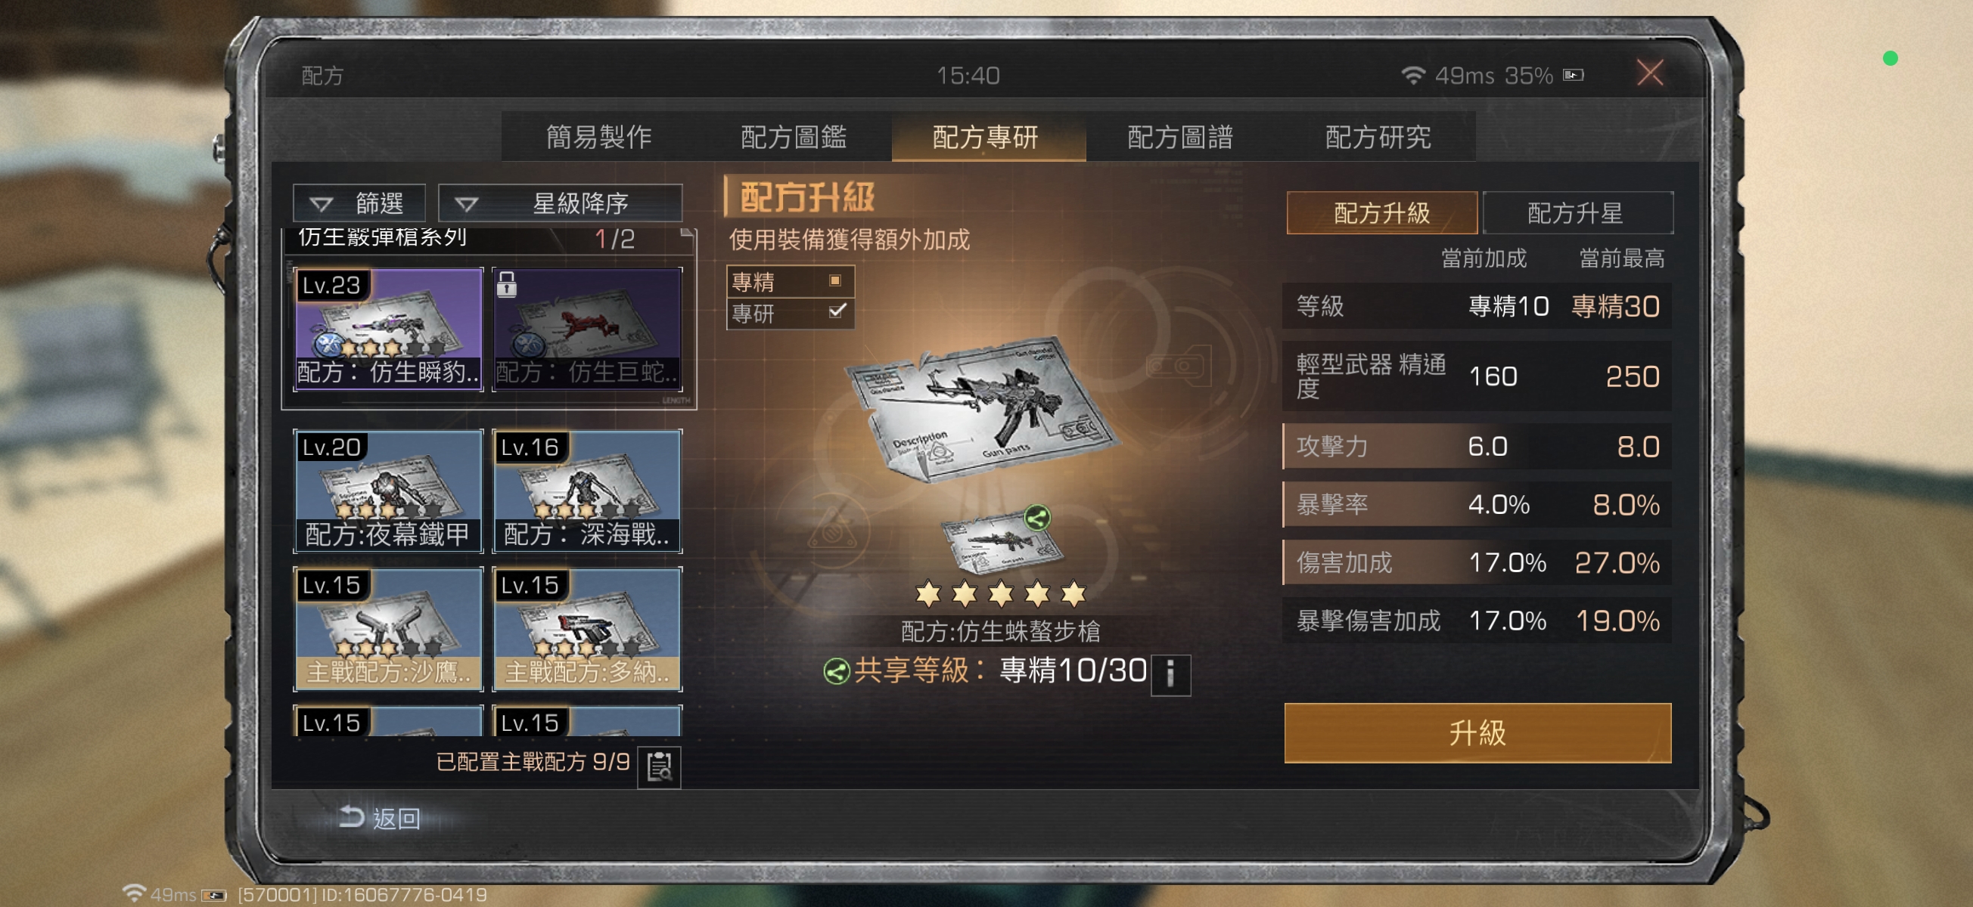Image resolution: width=1973 pixels, height=907 pixels.
Task: Toggle the 專精 checkbox
Action: point(836,281)
